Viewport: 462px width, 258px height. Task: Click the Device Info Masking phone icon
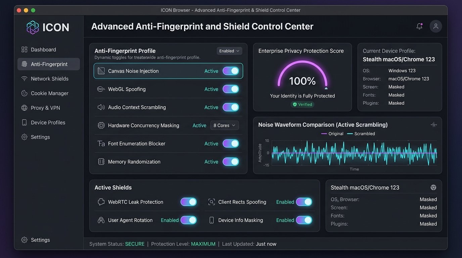(212, 220)
